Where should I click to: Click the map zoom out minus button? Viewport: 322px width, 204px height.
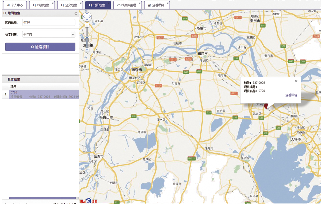point(87,50)
